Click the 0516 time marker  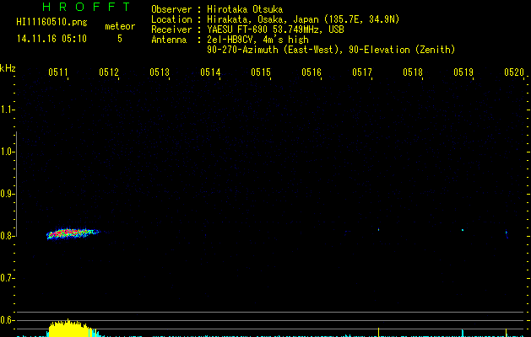[x=312, y=72]
